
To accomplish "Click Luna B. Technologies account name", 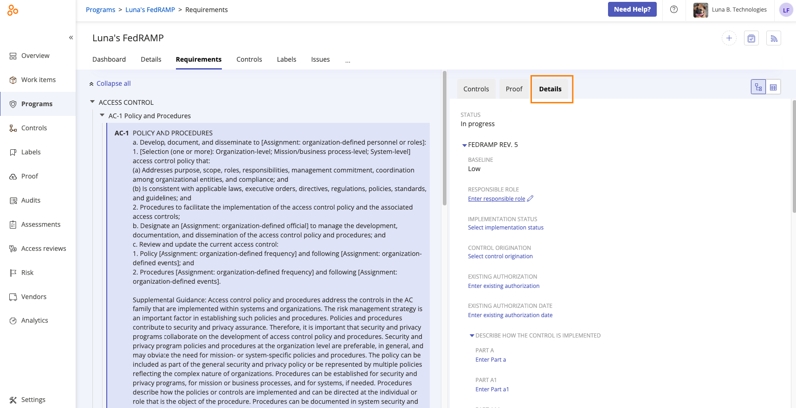I will point(739,10).
